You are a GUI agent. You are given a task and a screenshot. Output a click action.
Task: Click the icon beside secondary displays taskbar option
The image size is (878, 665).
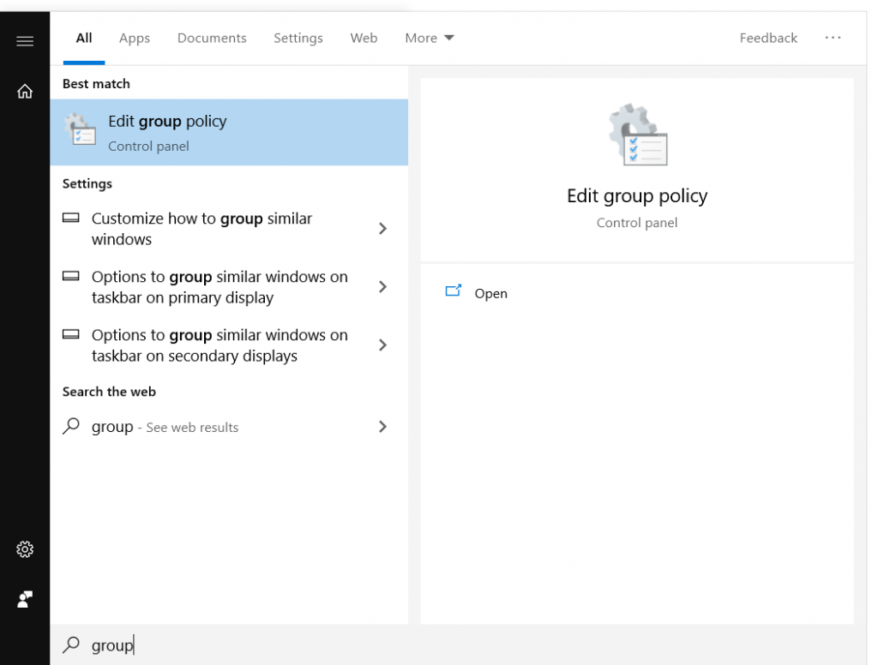pyautogui.click(x=70, y=334)
